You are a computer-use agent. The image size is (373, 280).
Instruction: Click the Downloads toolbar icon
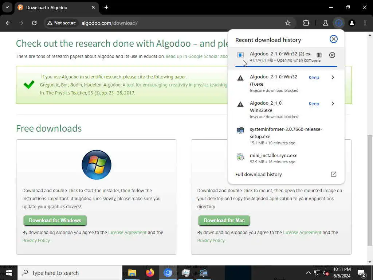pyautogui.click(x=338, y=23)
